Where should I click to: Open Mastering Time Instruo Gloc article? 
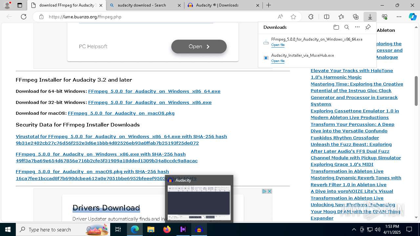point(357,94)
